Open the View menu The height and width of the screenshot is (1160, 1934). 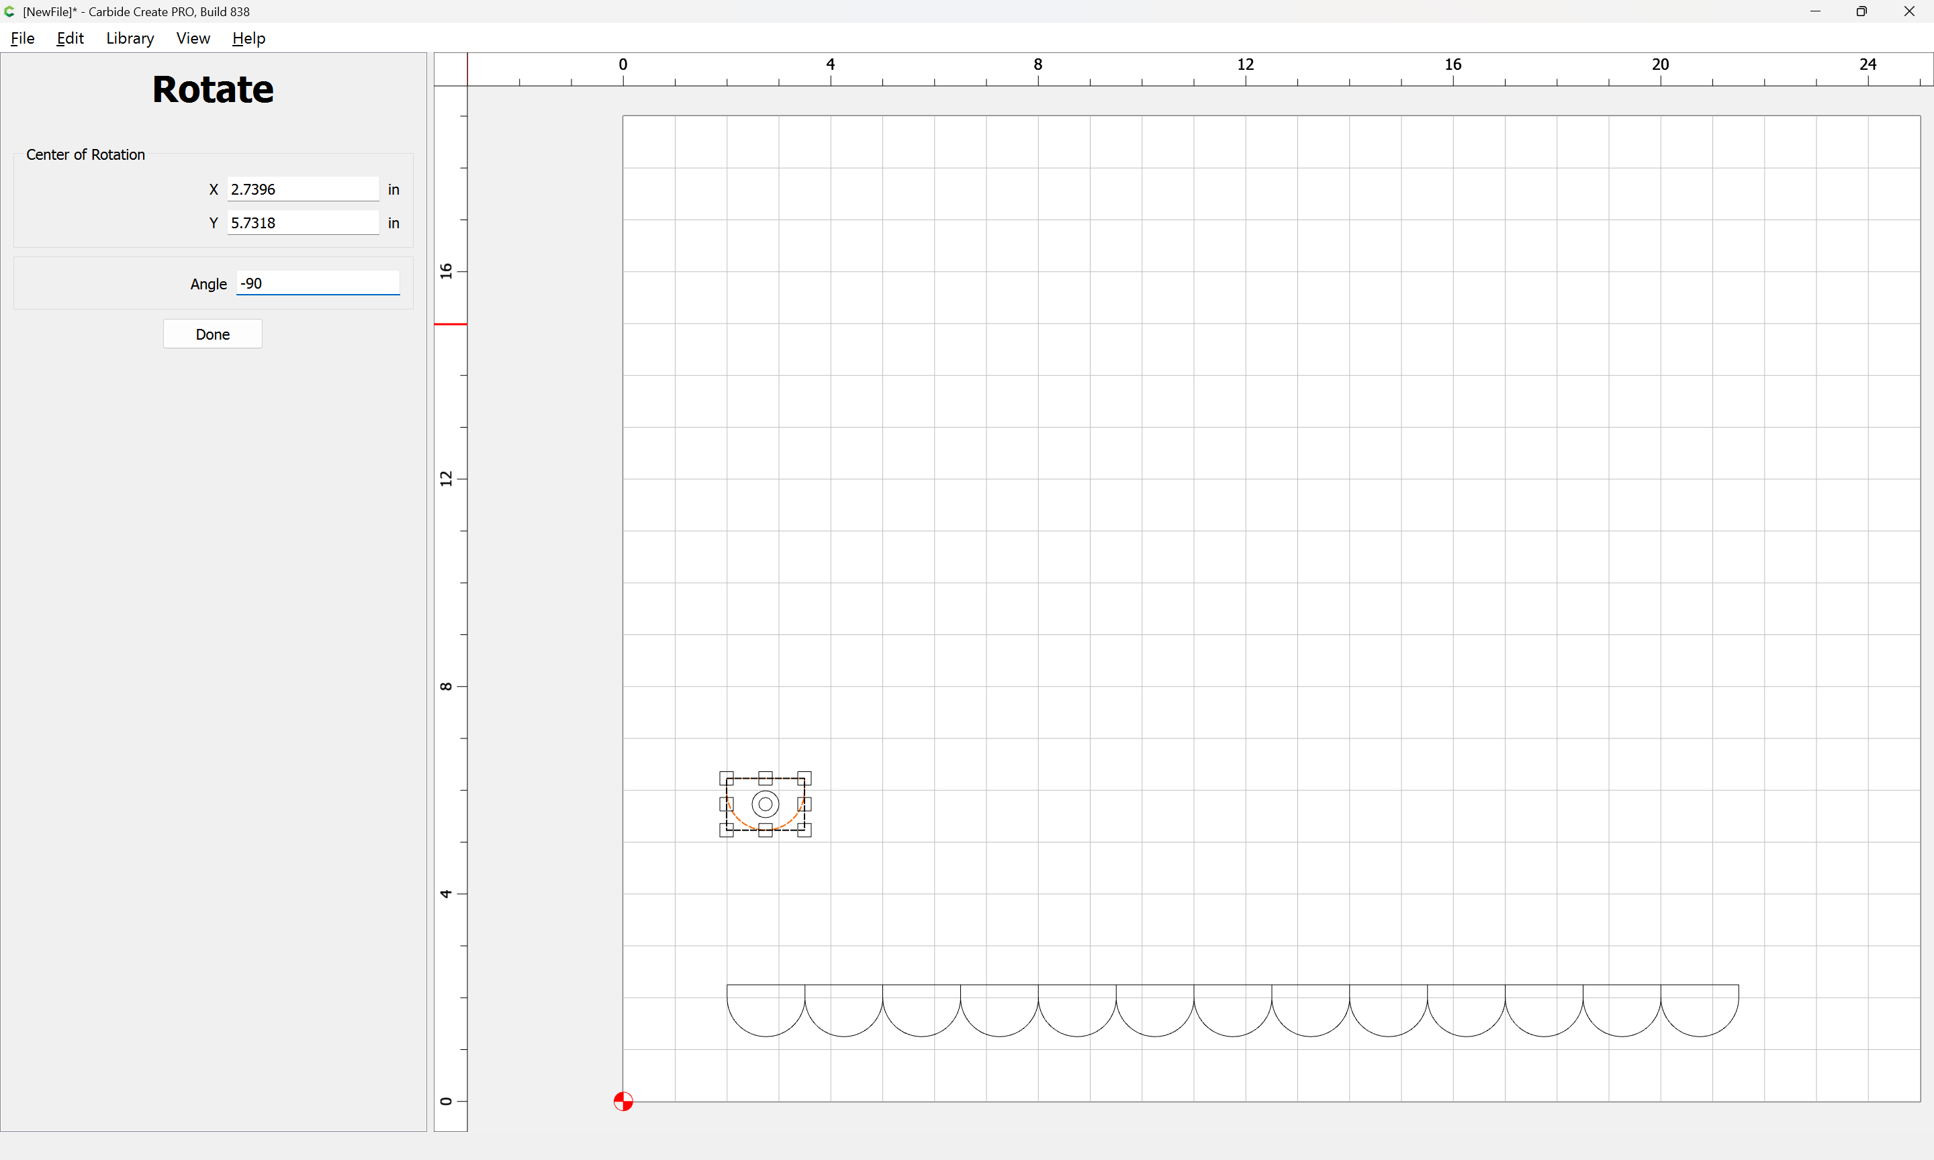tap(193, 38)
